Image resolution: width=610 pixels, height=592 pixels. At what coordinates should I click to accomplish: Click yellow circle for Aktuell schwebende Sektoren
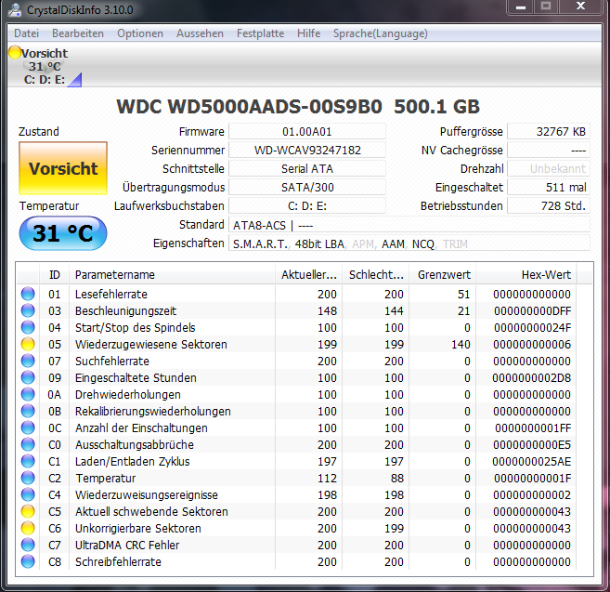click(28, 511)
